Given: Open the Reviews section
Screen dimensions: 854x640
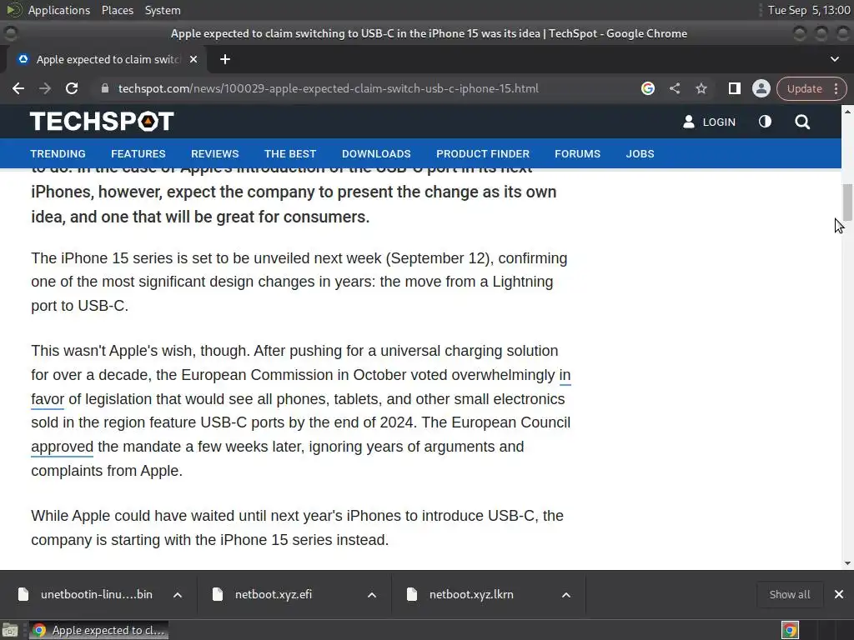Looking at the screenshot, I should [x=214, y=154].
